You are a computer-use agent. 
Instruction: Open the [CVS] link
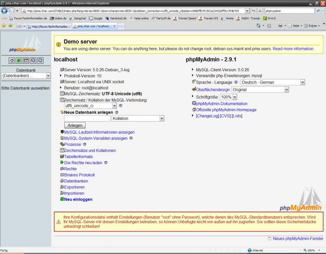tap(225, 115)
